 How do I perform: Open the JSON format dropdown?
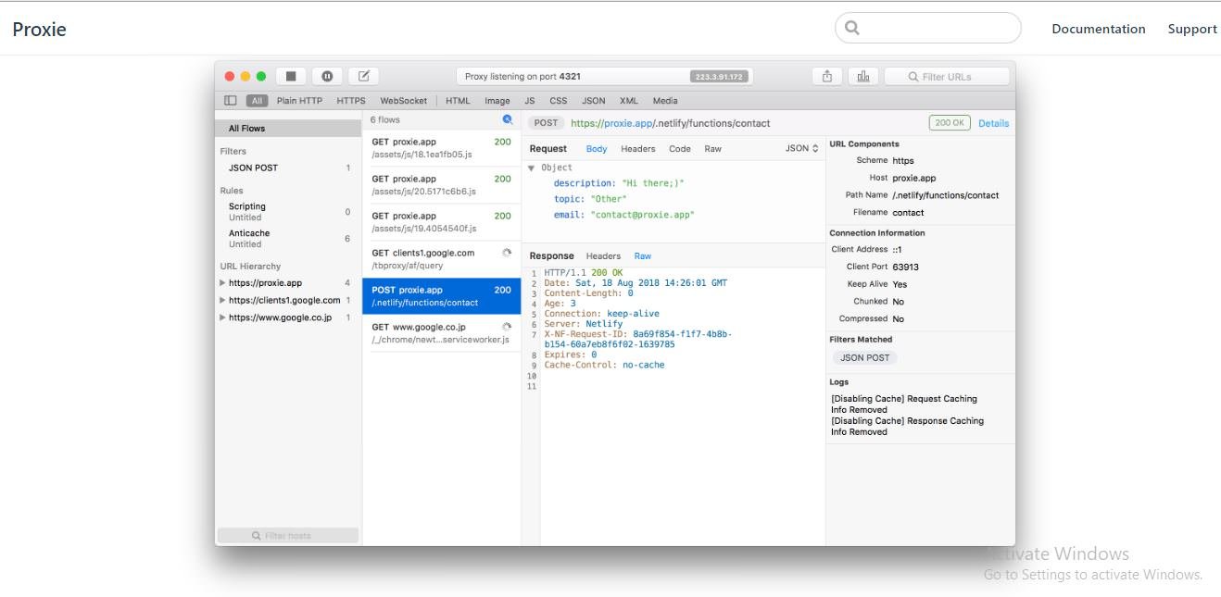(x=802, y=148)
